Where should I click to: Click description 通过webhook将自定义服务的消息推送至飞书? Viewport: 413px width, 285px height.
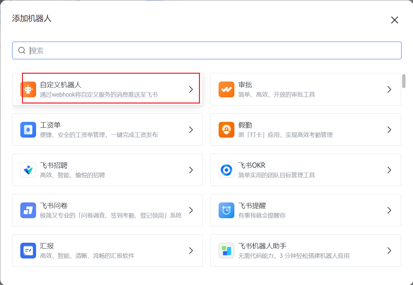coord(99,95)
